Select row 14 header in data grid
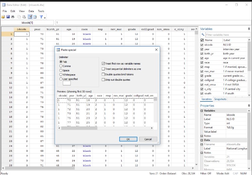Viewport: 252px width, 175px height. [8, 97]
